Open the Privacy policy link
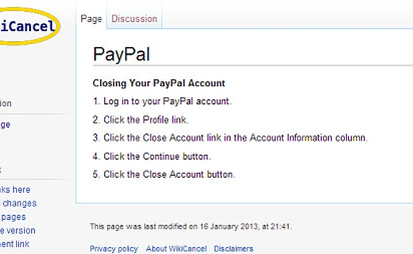 114,249
